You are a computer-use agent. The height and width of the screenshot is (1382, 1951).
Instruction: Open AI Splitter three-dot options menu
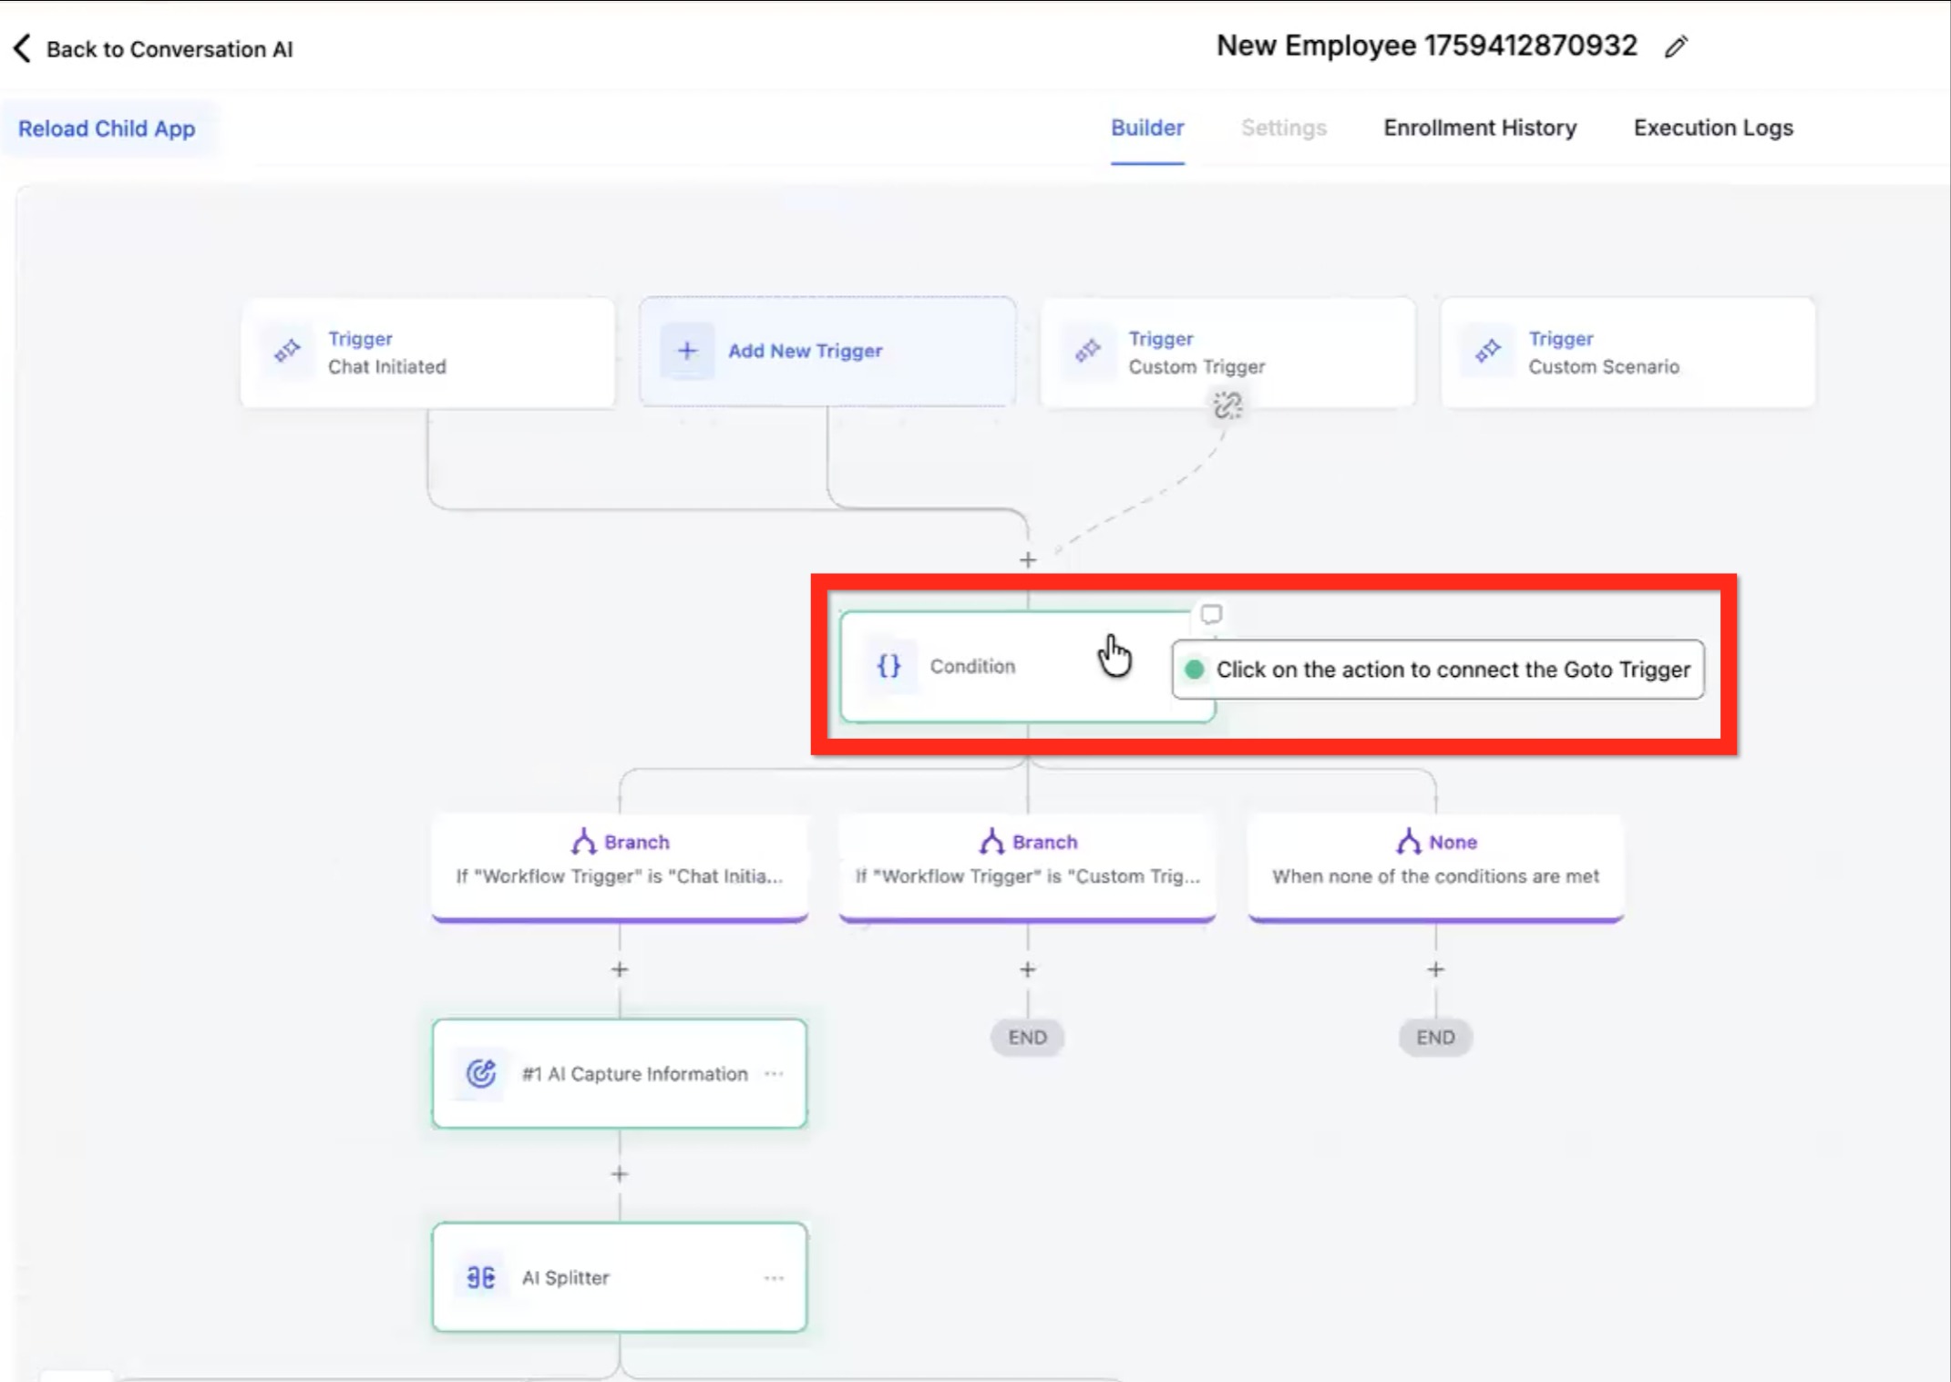(x=774, y=1277)
